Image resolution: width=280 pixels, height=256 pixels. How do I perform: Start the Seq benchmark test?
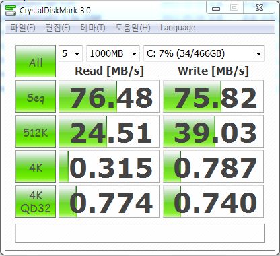(36, 96)
